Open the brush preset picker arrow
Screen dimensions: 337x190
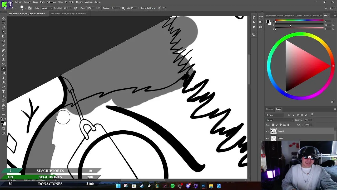pyautogui.click(x=25, y=8)
